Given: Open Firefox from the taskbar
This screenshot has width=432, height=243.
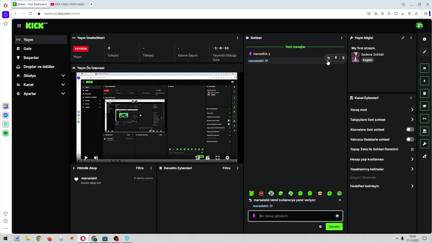Looking at the screenshot, I should (x=50, y=239).
